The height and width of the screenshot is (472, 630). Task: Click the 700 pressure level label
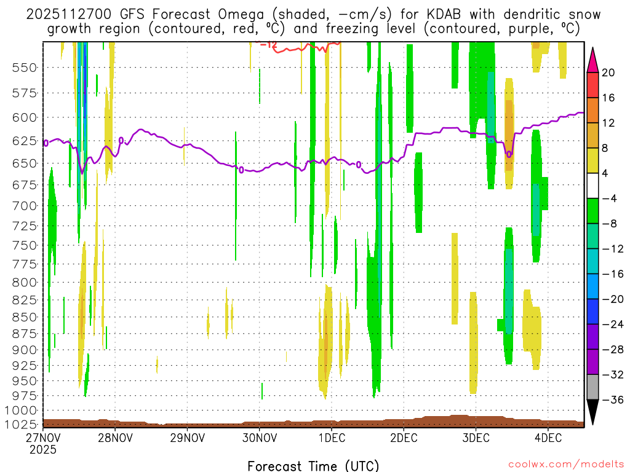pyautogui.click(x=24, y=206)
